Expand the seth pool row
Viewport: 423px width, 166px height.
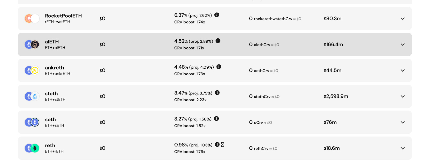403,122
